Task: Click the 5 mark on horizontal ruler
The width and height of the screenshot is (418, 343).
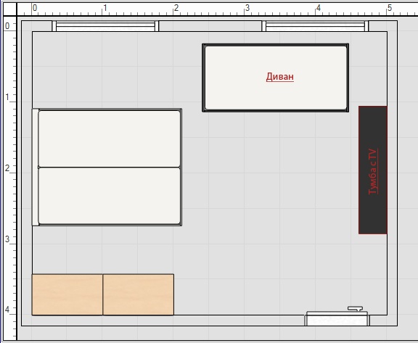Action: [x=390, y=8]
